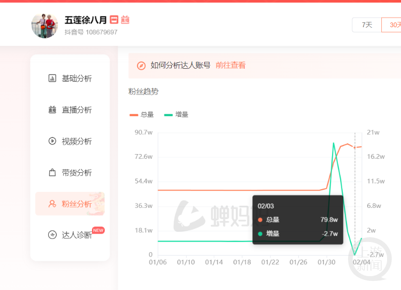Click the 粉丝分析 person icon
Viewport: 401px width, 290px height.
pos(52,204)
